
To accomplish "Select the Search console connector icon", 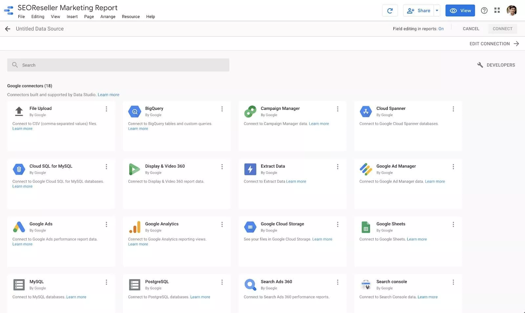I will [x=366, y=284].
